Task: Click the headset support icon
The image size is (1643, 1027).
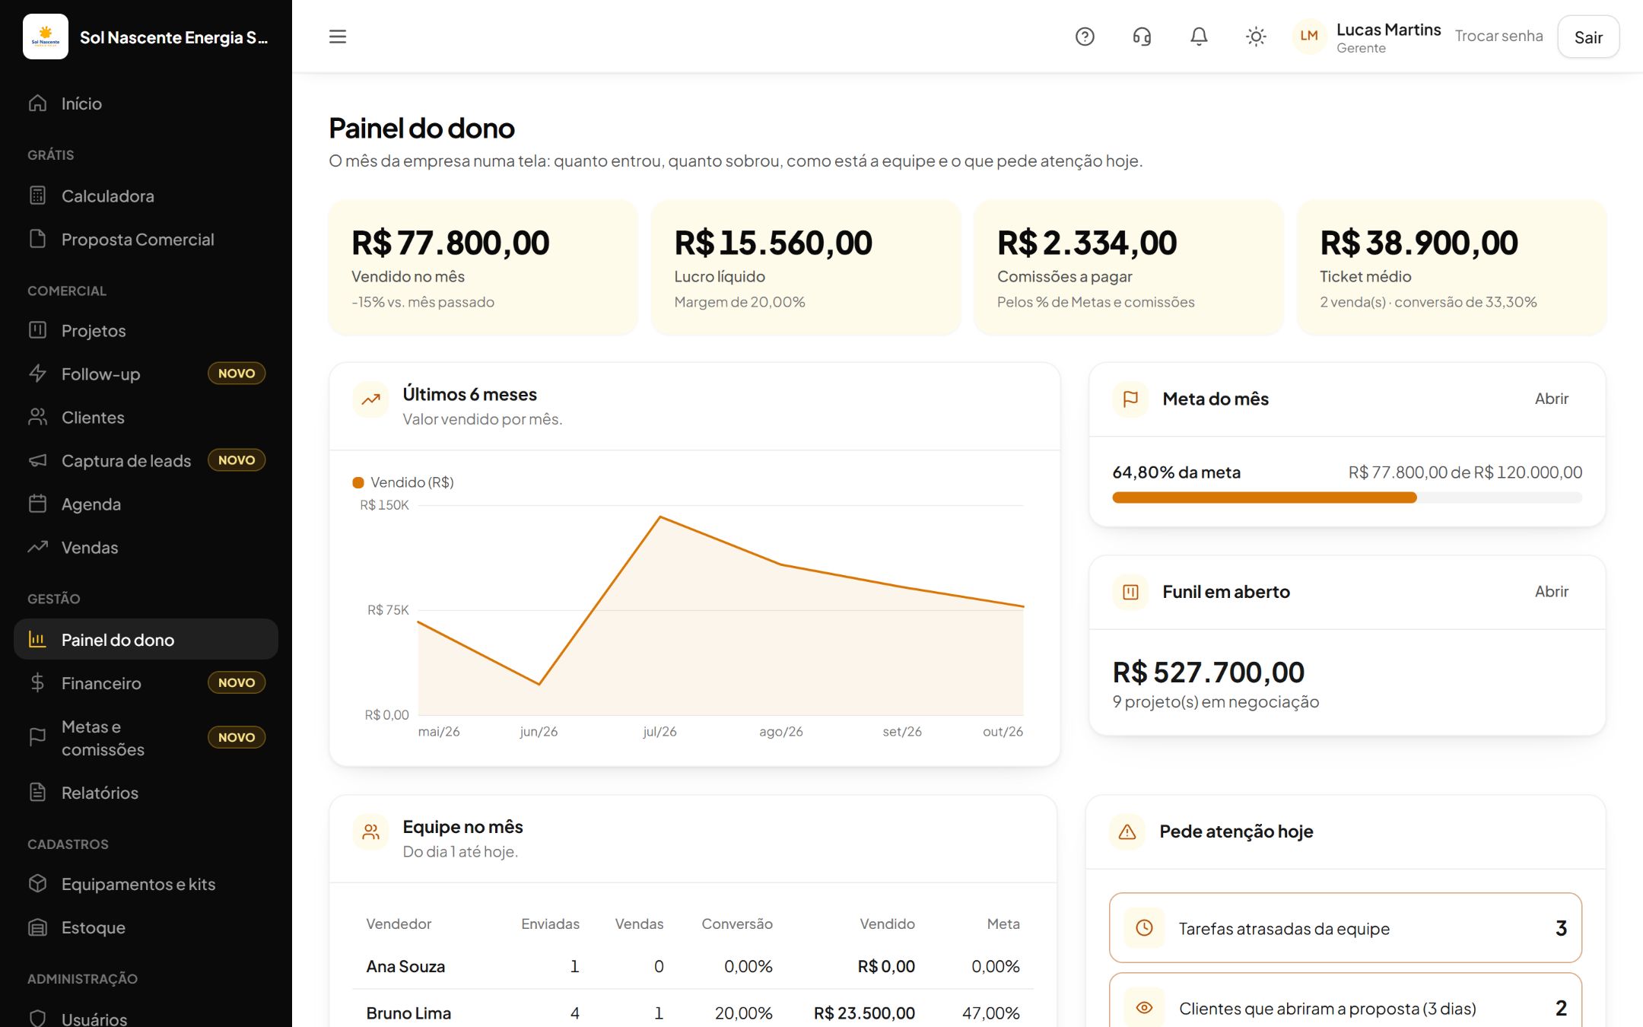Action: pos(1142,37)
